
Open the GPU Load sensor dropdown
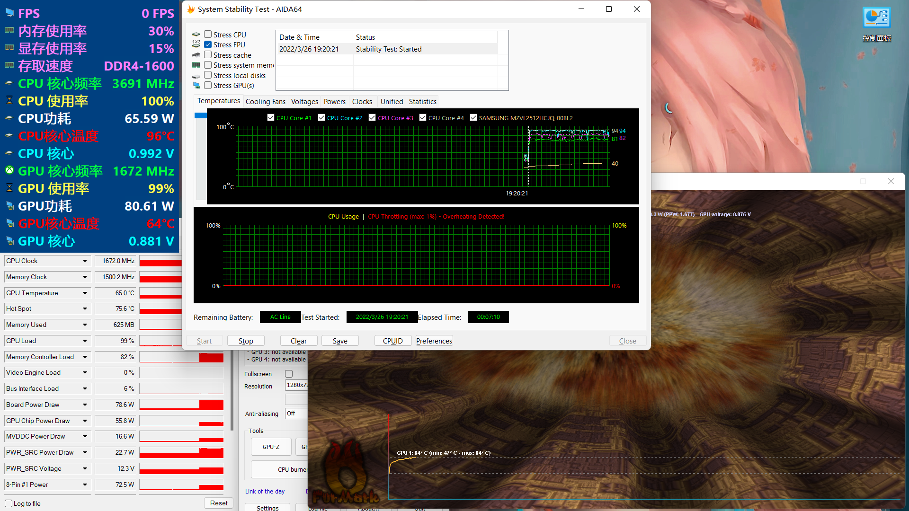[x=85, y=341]
